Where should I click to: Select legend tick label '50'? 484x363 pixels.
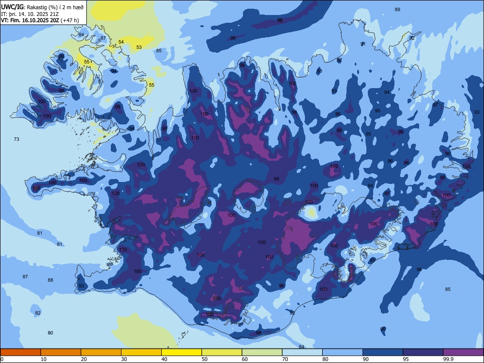205,359
